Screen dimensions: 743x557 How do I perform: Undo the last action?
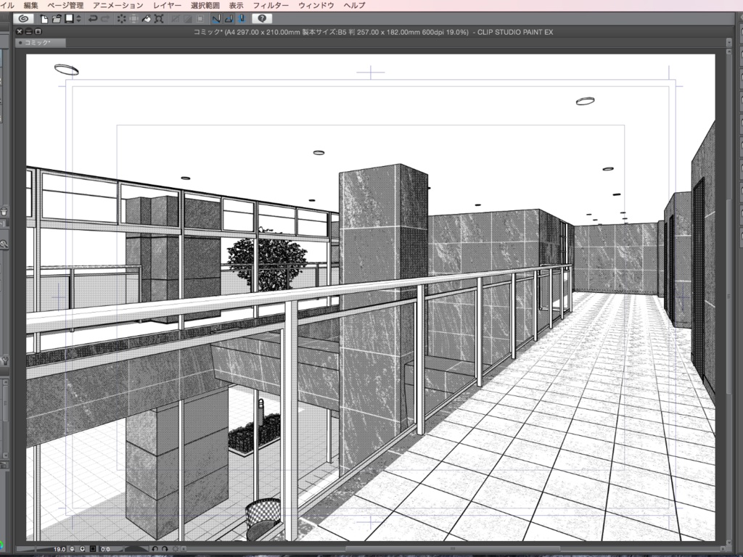tap(92, 19)
